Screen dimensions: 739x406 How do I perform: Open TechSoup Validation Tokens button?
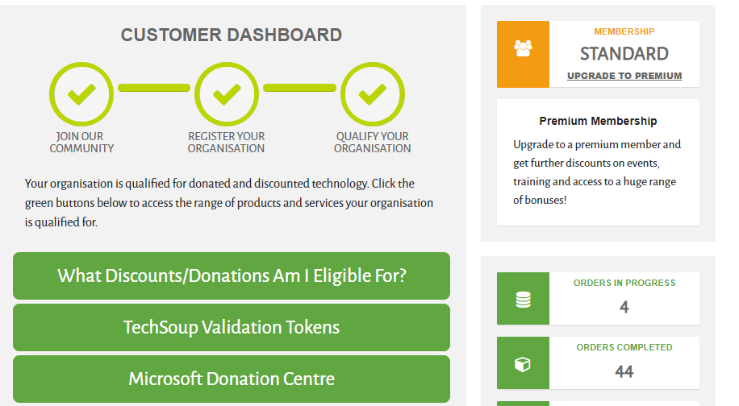[232, 327]
